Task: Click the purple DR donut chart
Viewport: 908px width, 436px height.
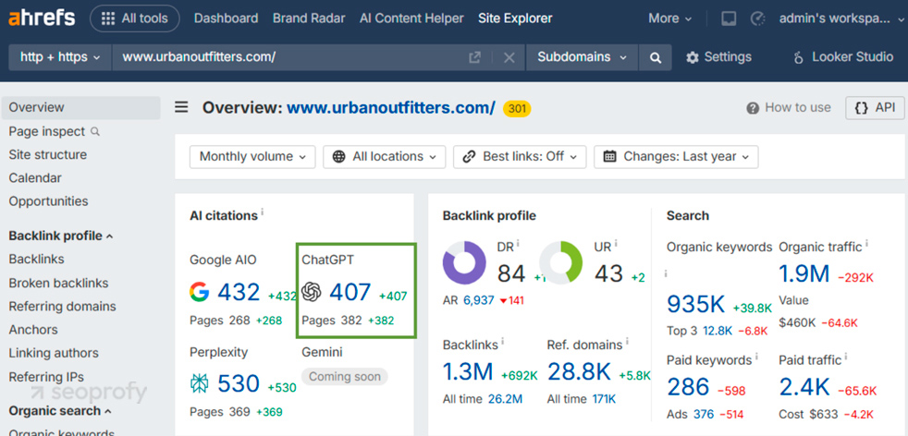Action: (x=464, y=263)
